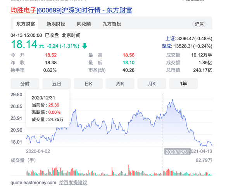The width and height of the screenshot is (252, 188).
Task: Click the 给百度提建议 feedback link
Action: pyautogui.click(x=73, y=183)
